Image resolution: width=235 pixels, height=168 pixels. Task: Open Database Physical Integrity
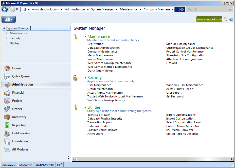point(105,119)
